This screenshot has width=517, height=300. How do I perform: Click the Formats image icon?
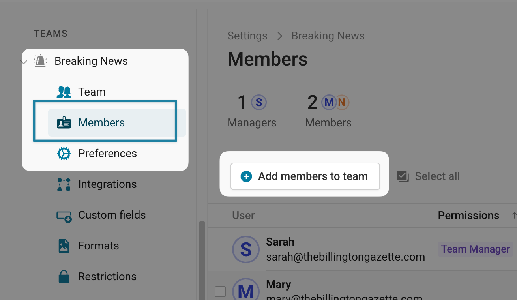click(x=64, y=246)
